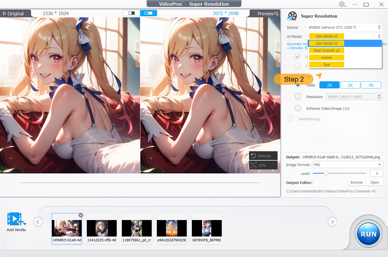Screen dimensions: 388x257
Task: Tick the empty checkbox above Model Settings
Action: tap(297, 66)
